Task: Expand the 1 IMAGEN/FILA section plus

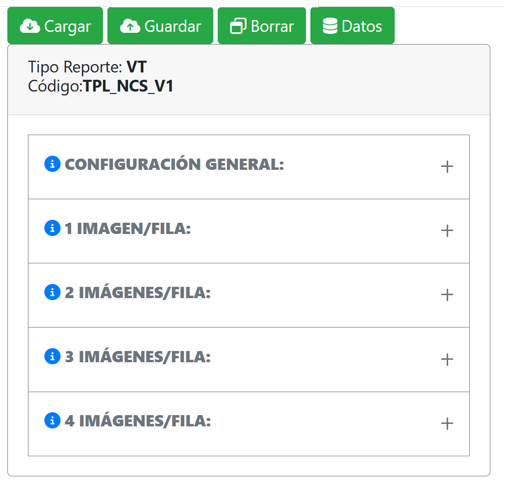Action: click(447, 231)
